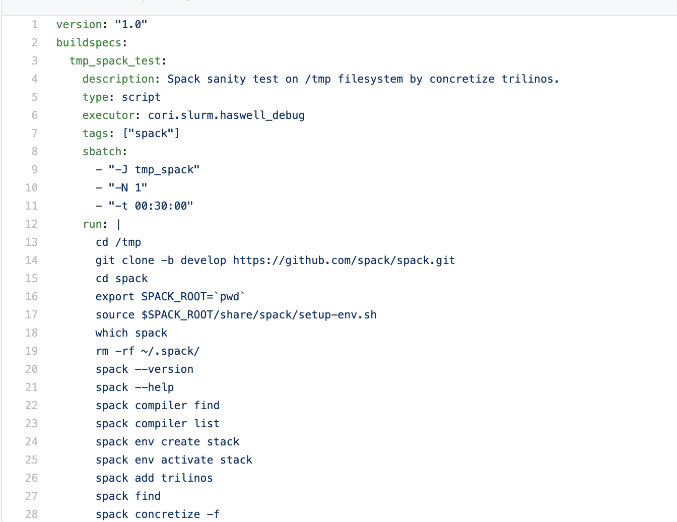This screenshot has height=522, width=677.
Task: Click the spack find command
Action: (x=128, y=496)
